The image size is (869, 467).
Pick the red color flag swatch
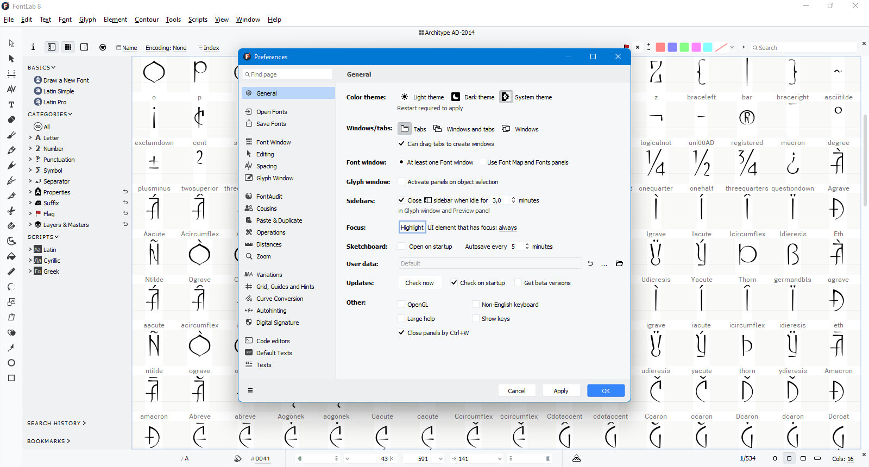pyautogui.click(x=660, y=47)
